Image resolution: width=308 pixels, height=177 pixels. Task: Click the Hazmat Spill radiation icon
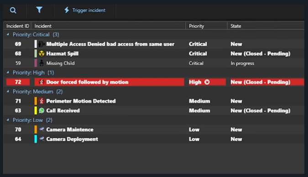[x=42, y=54]
